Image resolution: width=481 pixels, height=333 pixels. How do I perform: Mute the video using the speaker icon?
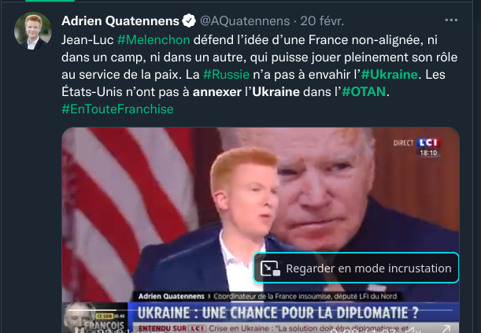[413, 331]
